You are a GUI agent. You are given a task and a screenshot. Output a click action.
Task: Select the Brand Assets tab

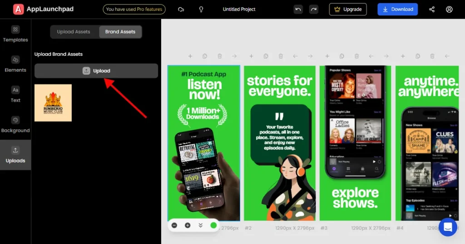[120, 32]
